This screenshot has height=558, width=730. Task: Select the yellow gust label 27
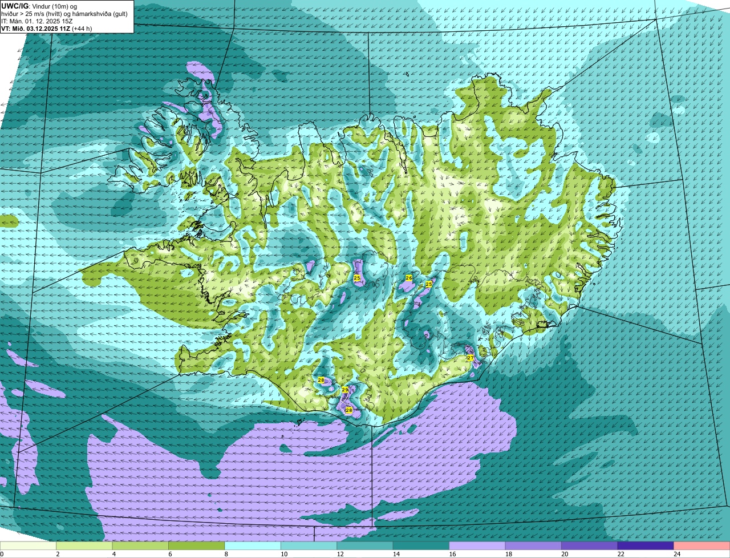click(471, 358)
